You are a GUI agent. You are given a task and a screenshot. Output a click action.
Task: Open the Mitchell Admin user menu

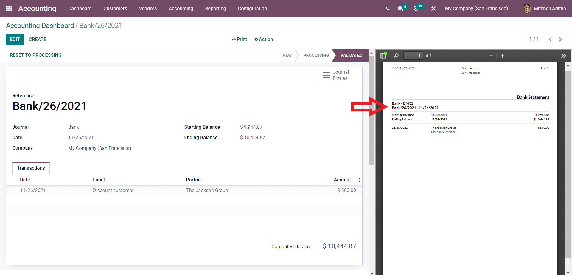click(544, 9)
